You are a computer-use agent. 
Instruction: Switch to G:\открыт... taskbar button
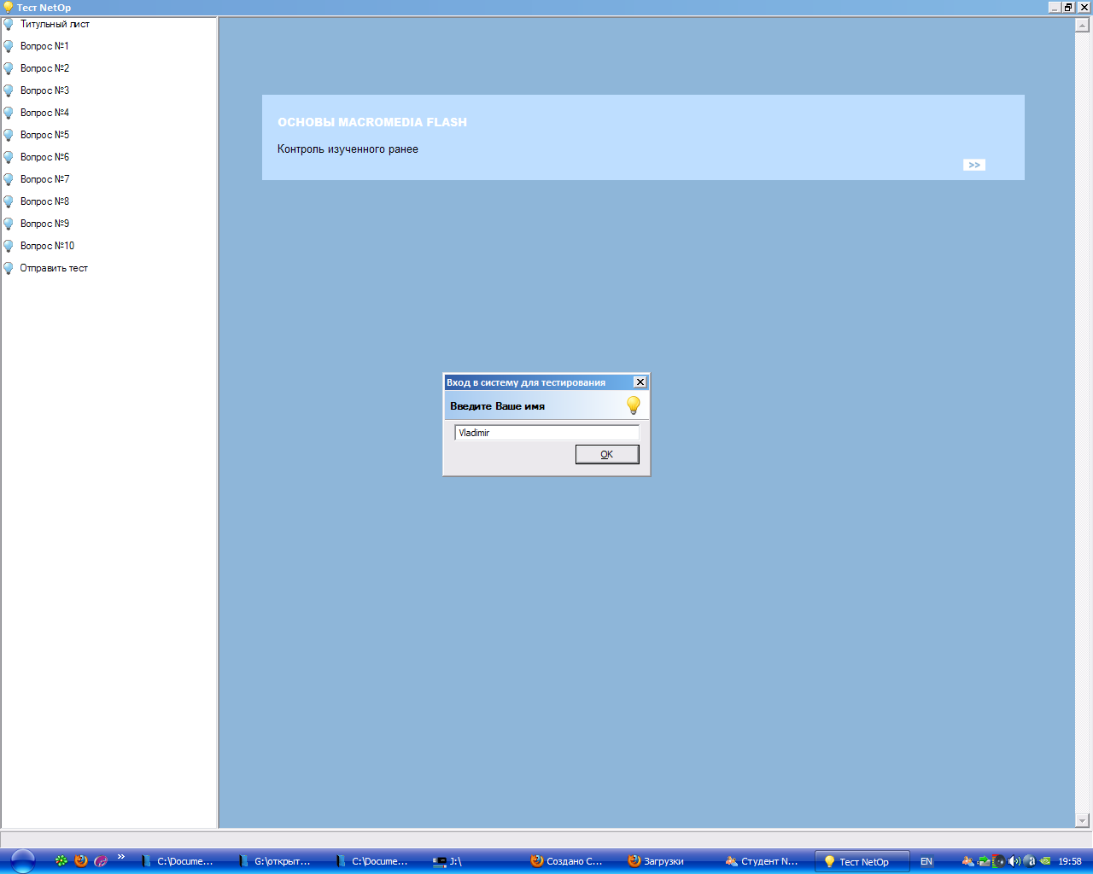pyautogui.click(x=276, y=861)
